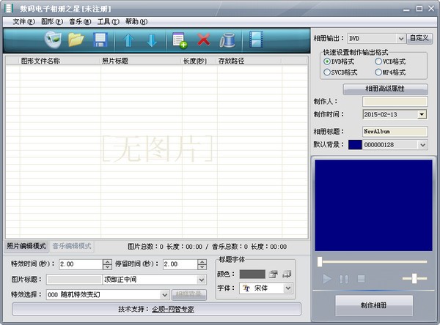This screenshot has height=325, width=440.
Task: Click the red X delete icon
Action: 204,40
